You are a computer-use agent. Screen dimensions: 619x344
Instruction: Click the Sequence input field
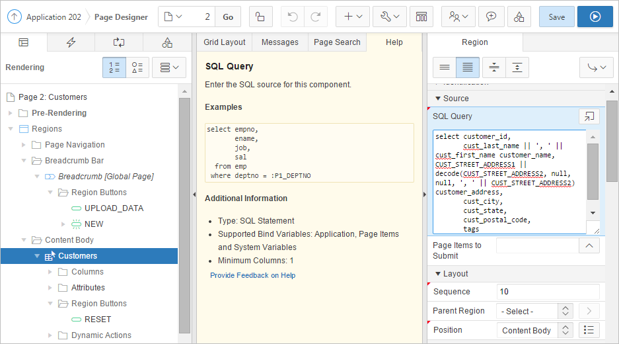coord(548,292)
